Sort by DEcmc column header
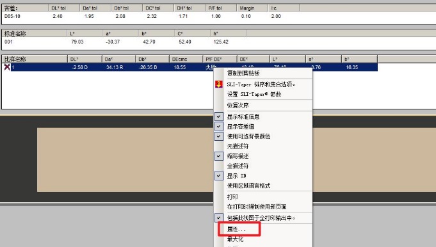 point(186,59)
